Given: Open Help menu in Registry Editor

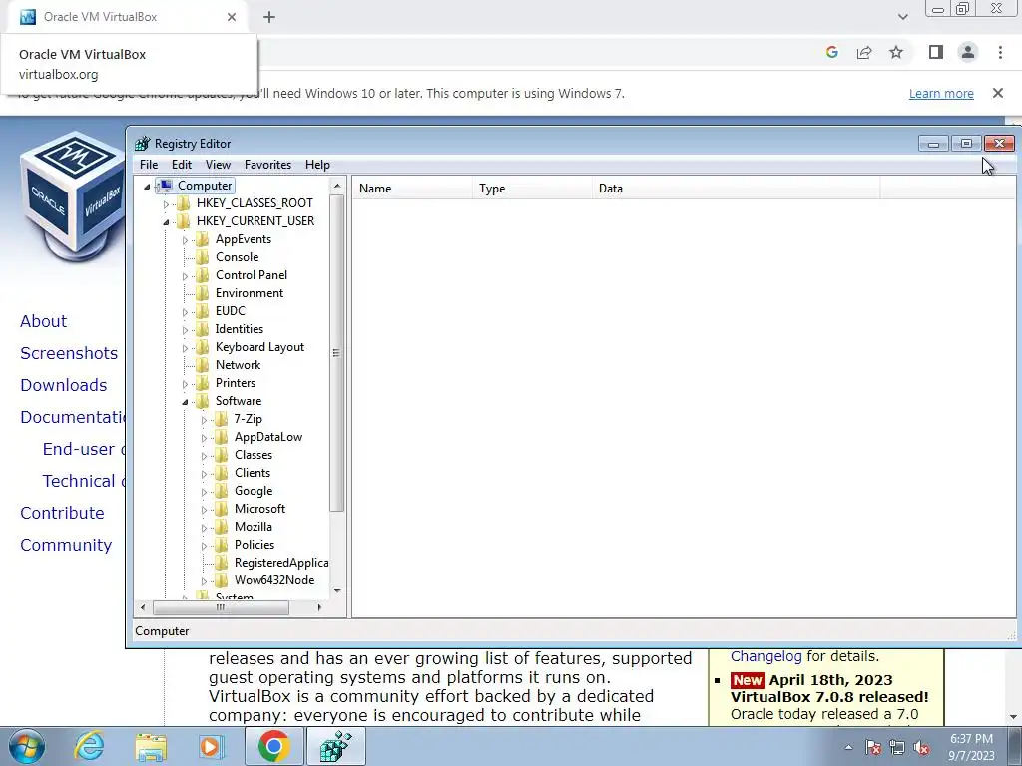Looking at the screenshot, I should [x=317, y=165].
